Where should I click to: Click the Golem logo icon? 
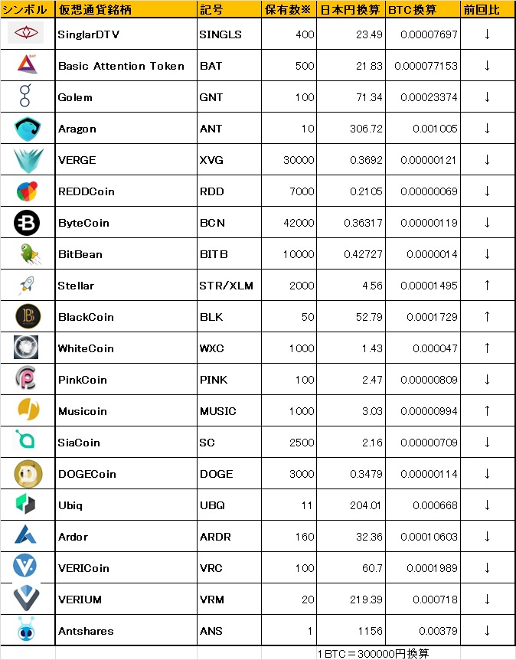point(25,95)
